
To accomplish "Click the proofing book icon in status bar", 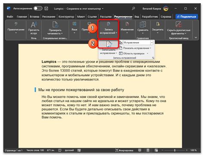I will tap(60, 150).
